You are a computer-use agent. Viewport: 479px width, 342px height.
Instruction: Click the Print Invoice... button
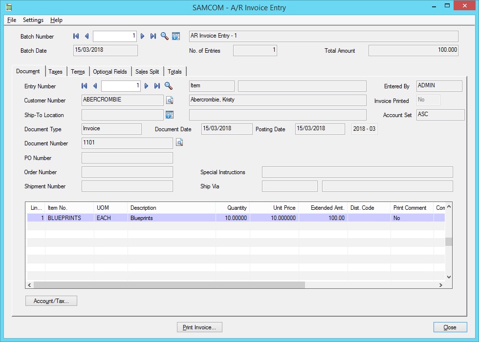pos(199,327)
